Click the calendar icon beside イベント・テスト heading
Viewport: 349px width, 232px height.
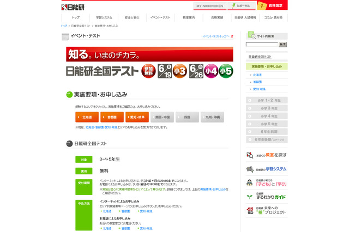pos(65,37)
